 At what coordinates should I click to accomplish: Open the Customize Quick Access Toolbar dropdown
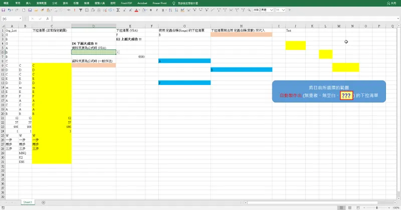290,10
